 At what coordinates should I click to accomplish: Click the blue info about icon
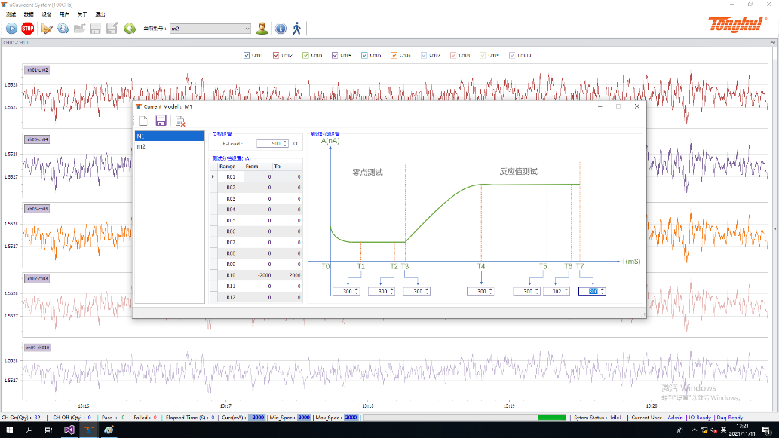281,29
